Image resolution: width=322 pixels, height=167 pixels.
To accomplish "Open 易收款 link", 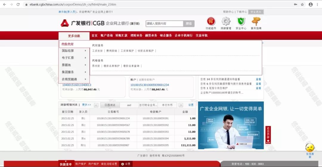I will click(x=96, y=66).
